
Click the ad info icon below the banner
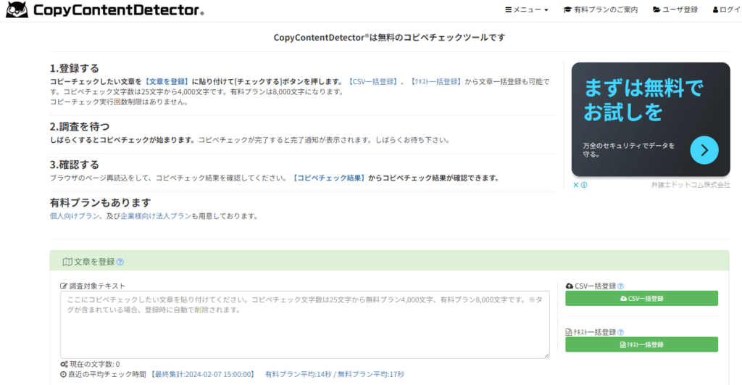pyautogui.click(x=584, y=185)
